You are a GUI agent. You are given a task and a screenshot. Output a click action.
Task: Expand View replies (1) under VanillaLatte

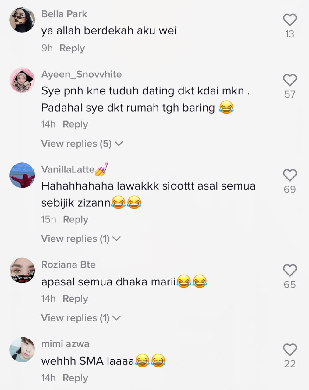click(81, 239)
